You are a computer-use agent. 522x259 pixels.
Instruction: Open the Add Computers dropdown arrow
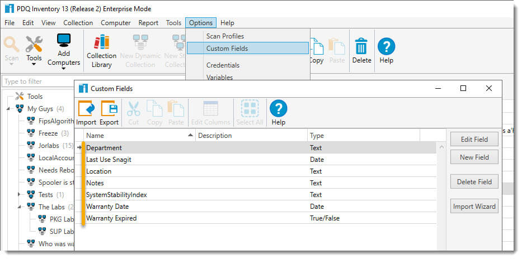coord(64,69)
